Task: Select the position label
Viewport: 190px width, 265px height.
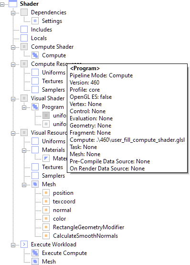Action: pos(63,193)
